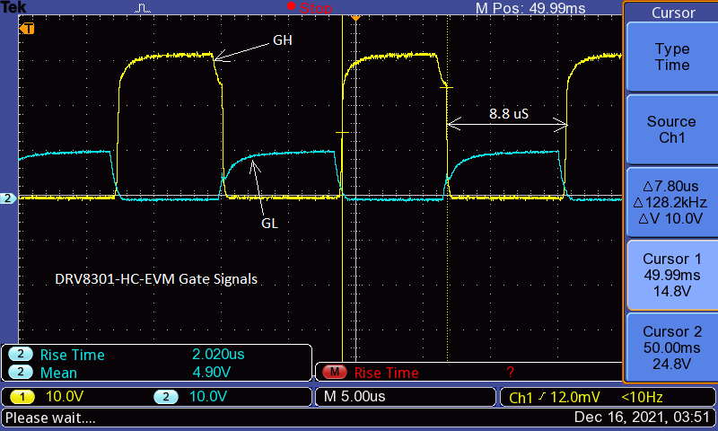
Task: Click the Rise Time value 2.020us
Action: (x=218, y=354)
